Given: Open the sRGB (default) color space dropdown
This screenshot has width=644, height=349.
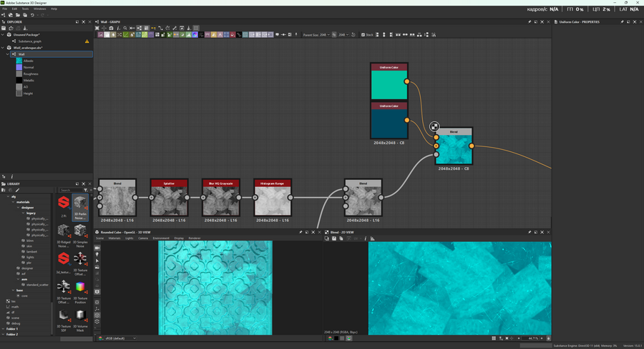Looking at the screenshot, I should [118, 338].
